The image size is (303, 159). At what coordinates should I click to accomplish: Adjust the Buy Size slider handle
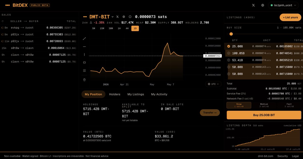231,34
